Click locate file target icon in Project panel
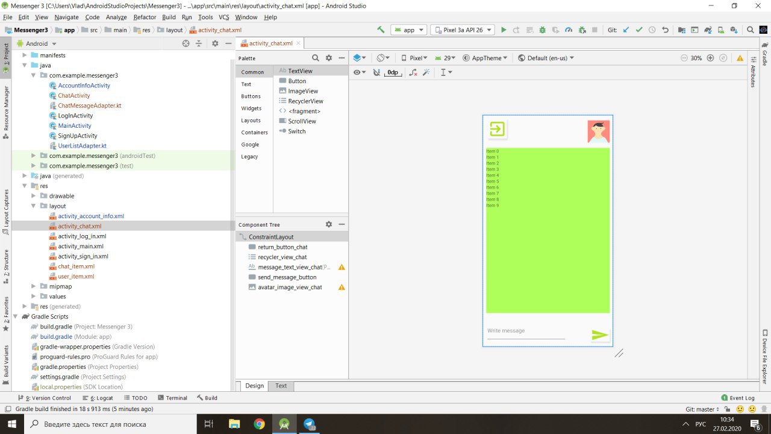Image resolution: width=771 pixels, height=434 pixels. [186, 43]
